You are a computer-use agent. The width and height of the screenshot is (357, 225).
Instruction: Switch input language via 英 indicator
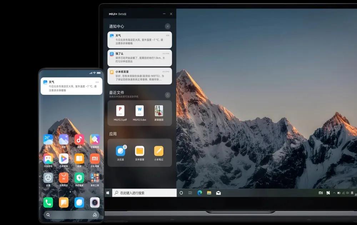[352, 193]
